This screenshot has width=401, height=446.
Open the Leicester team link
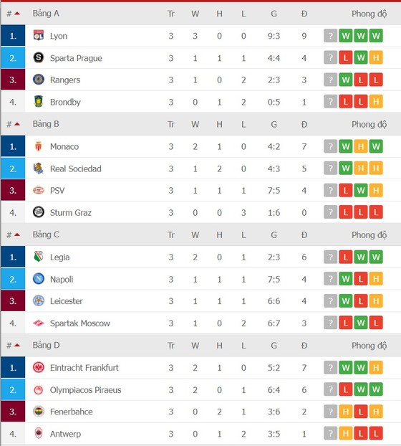66,301
